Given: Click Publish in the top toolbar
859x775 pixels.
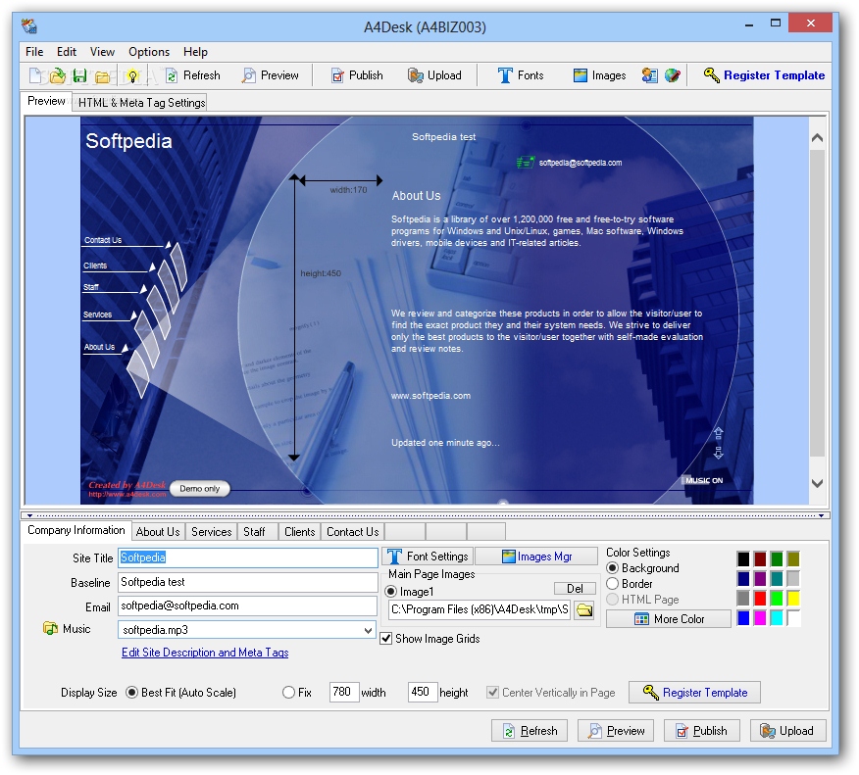Looking at the screenshot, I should coord(357,75).
